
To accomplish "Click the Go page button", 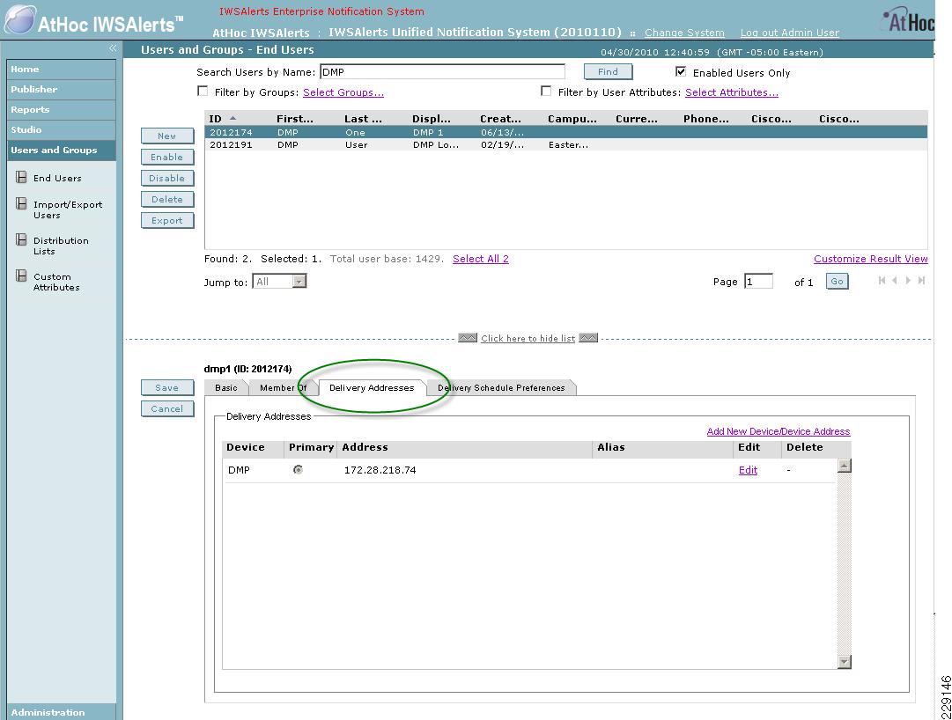I will click(837, 282).
